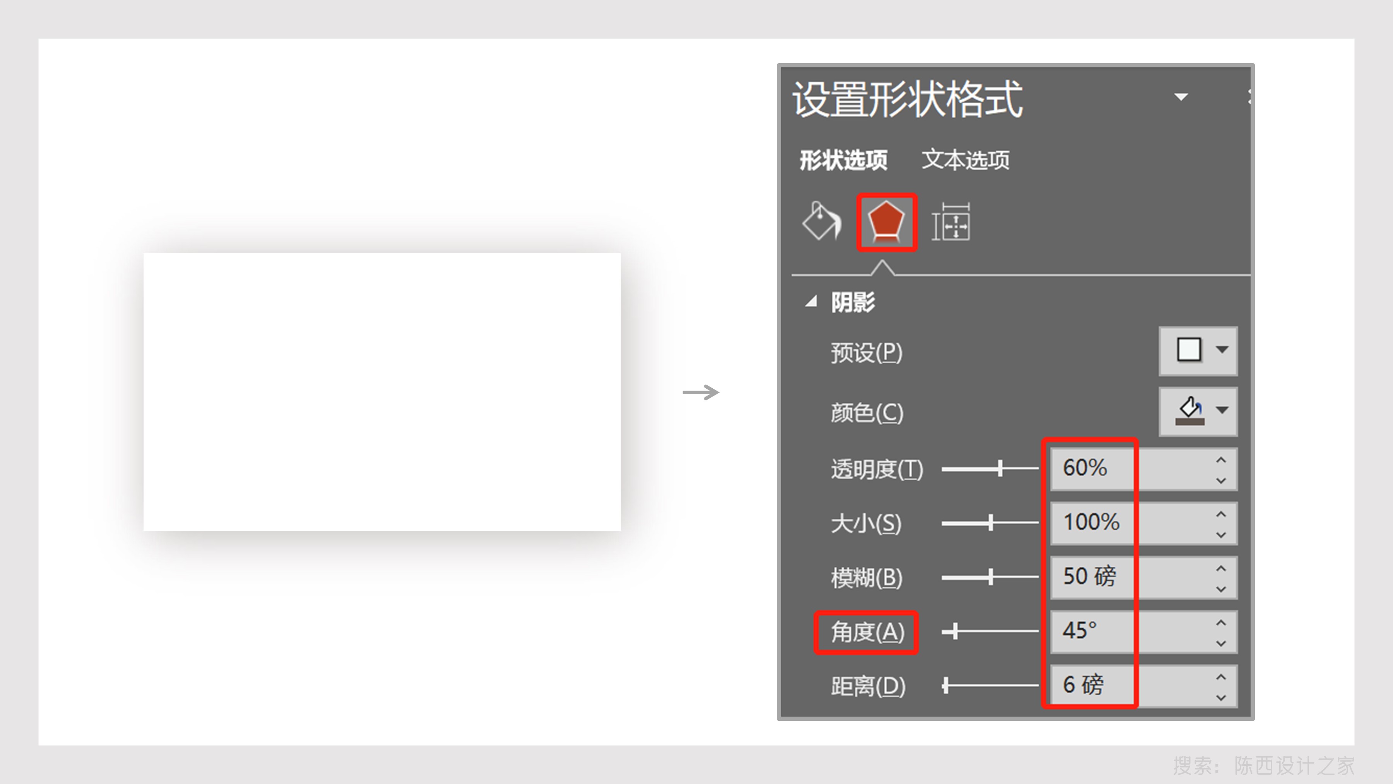Image resolution: width=1393 pixels, height=784 pixels.
Task: Decrease distance with the down spinner arrow
Action: tap(1220, 698)
